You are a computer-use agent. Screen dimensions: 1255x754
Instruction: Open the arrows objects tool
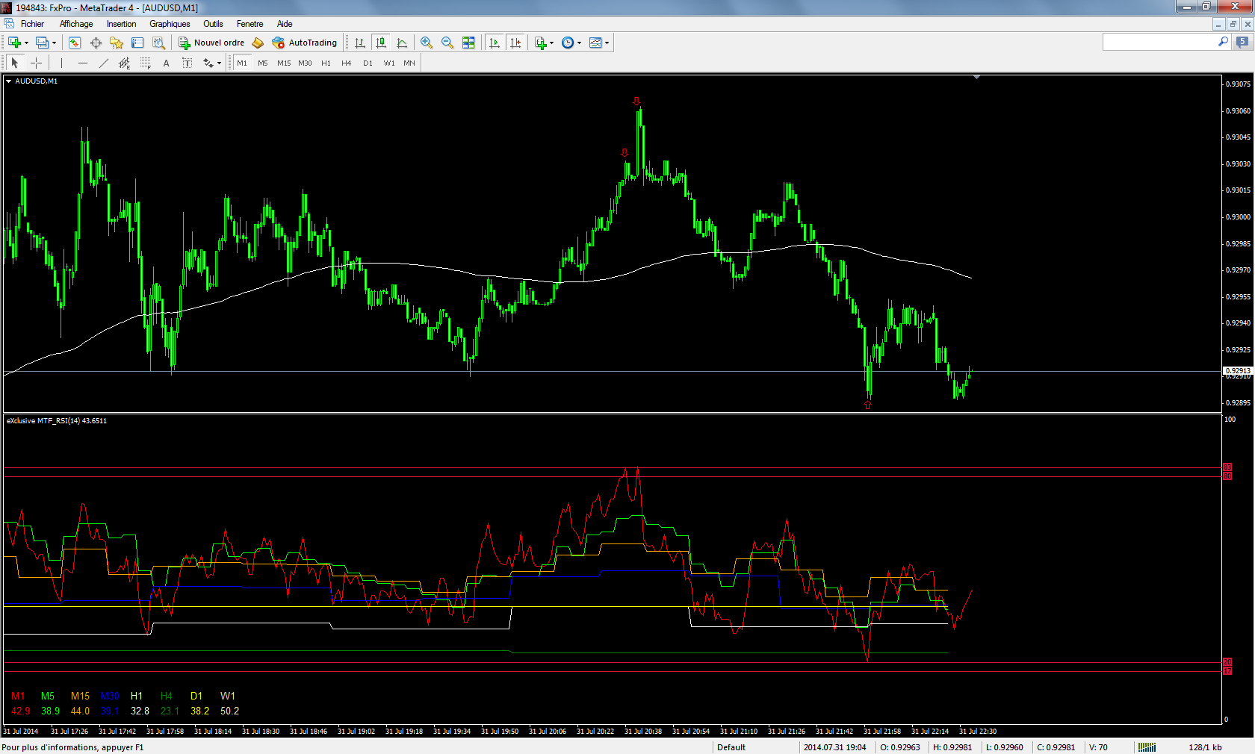(208, 63)
